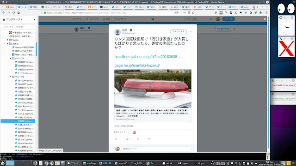
Task: Click the green site security padlock
Action: click(x=45, y=12)
